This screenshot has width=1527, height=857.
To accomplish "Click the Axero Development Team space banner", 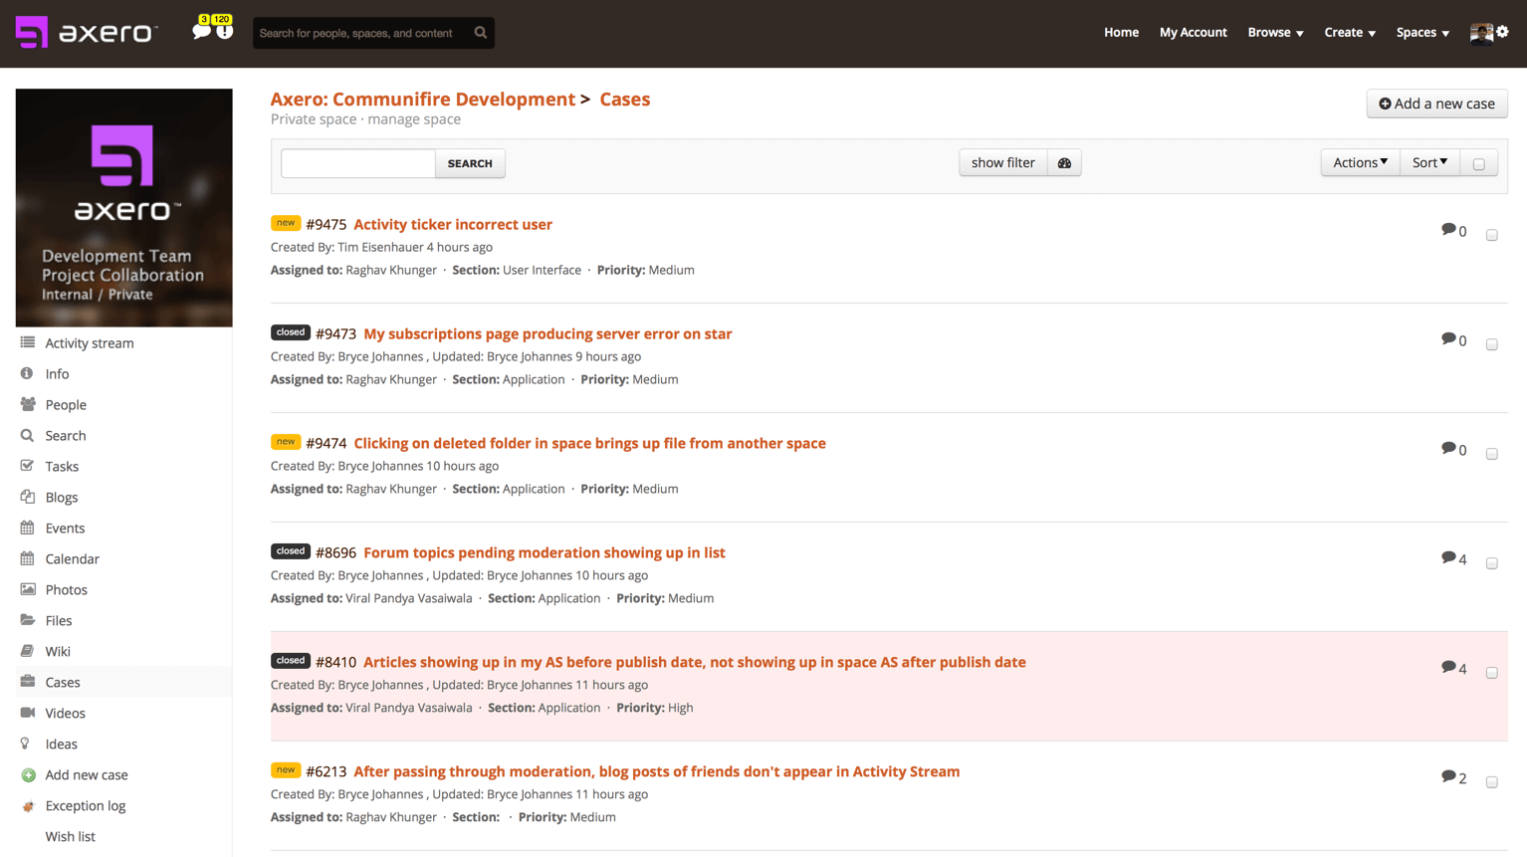I will point(123,208).
